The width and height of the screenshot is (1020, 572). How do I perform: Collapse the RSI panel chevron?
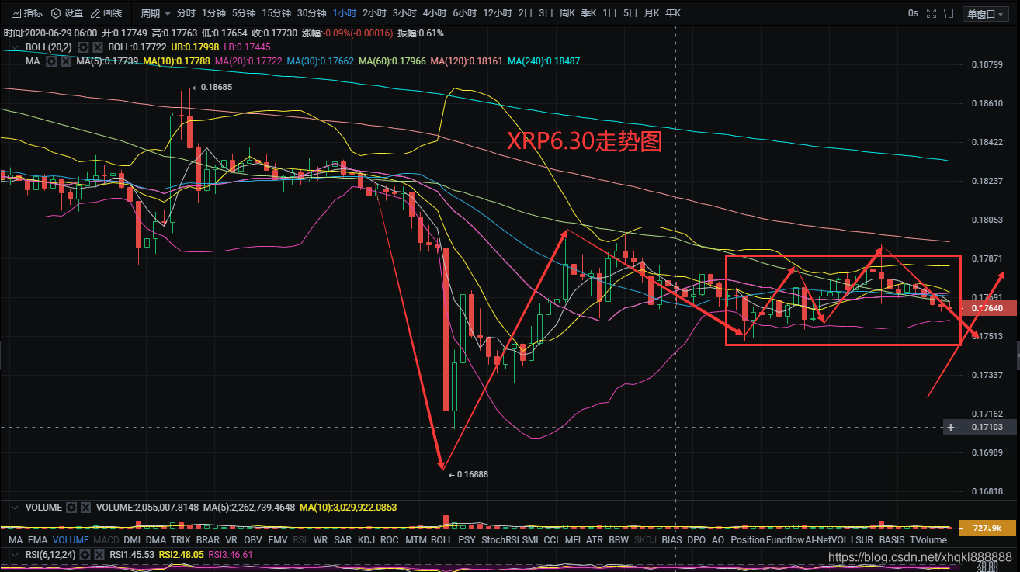14,555
